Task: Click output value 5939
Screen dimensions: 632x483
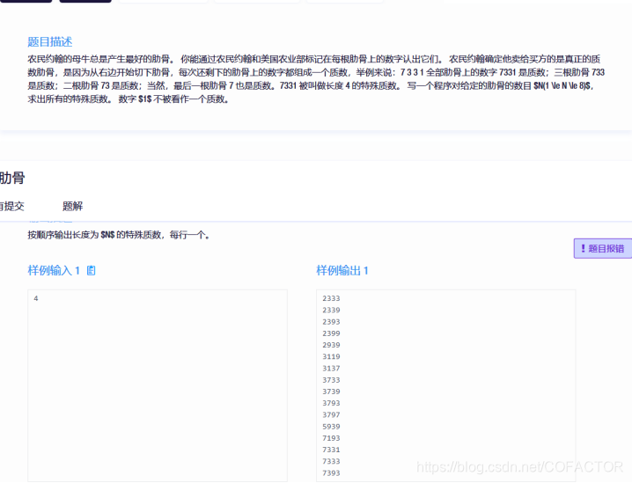Action: click(331, 427)
